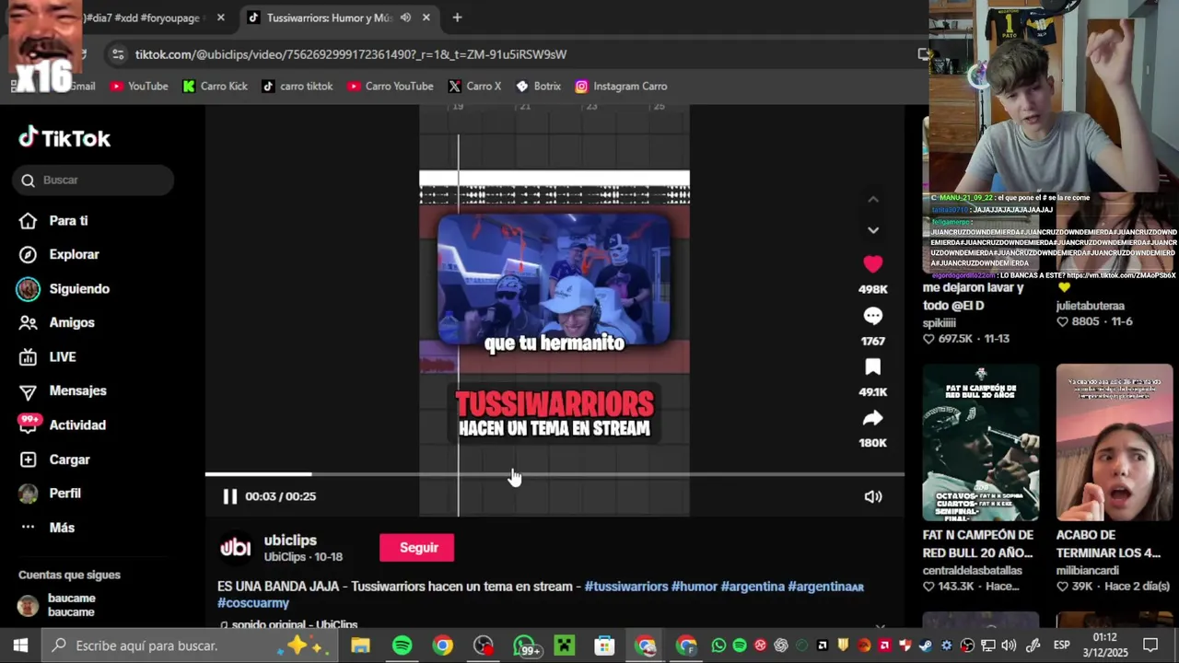Open the Carro Kick bookmark

coord(216,86)
